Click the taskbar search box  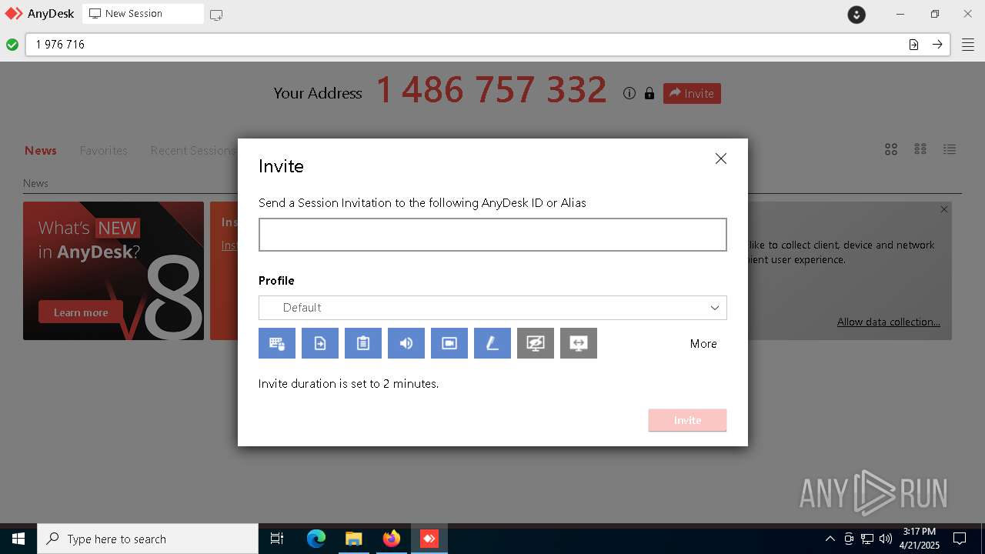point(148,539)
